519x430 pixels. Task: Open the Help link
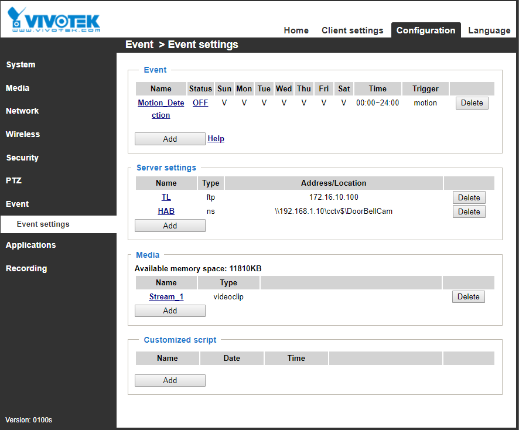pyautogui.click(x=216, y=139)
